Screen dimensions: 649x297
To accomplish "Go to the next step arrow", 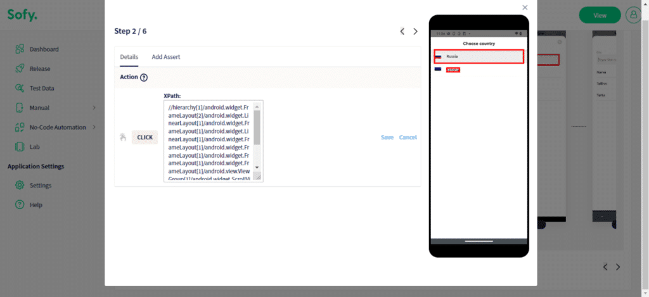I will point(416,31).
